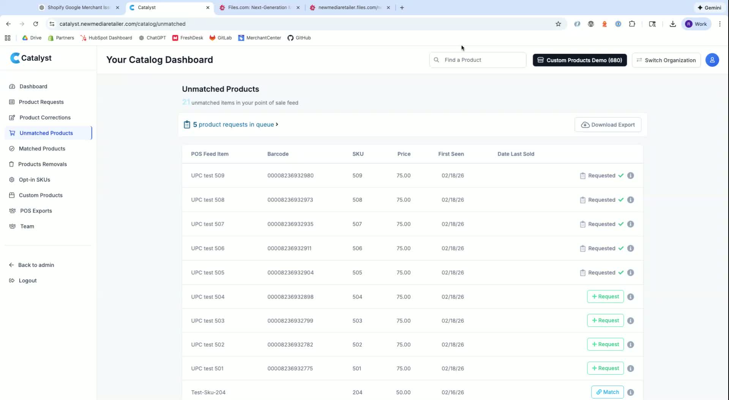Request product UPC test 503

click(605, 321)
